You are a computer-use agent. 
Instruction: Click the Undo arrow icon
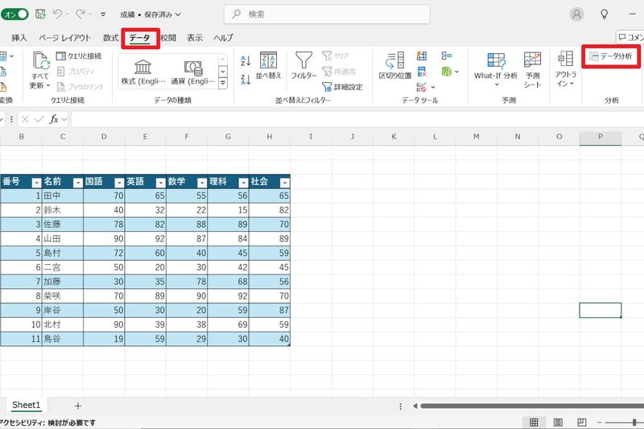pyautogui.click(x=57, y=14)
